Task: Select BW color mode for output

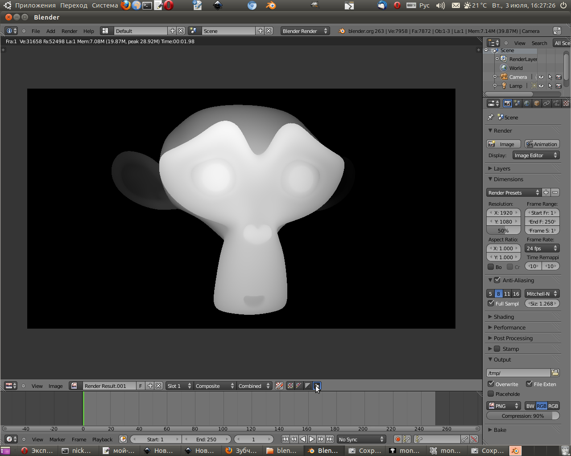Action: tap(530, 406)
